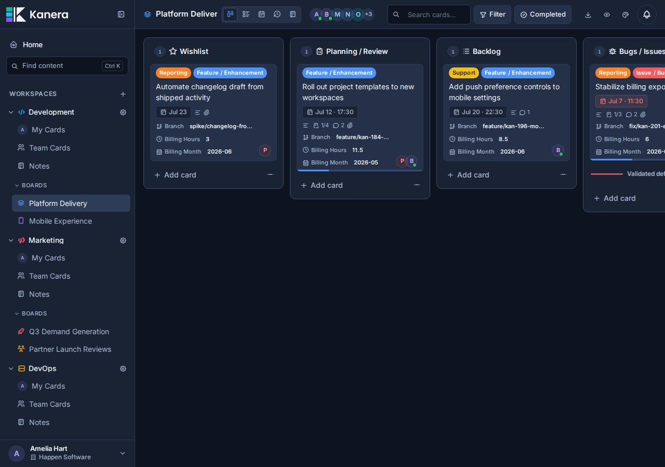Toggle Completed cards filter
The image size is (665, 467).
tap(543, 15)
